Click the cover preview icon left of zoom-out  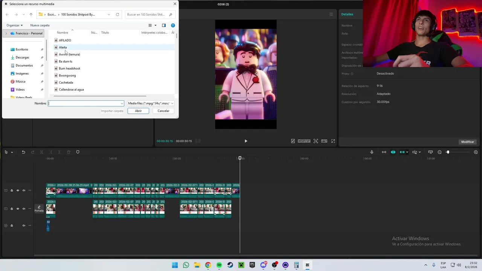[430, 152]
